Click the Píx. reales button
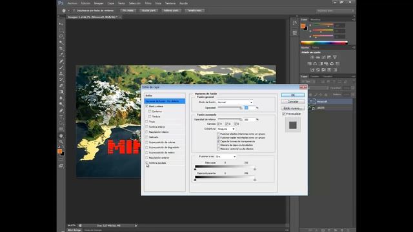Viewport: 413px width, 232px height. click(x=128, y=10)
